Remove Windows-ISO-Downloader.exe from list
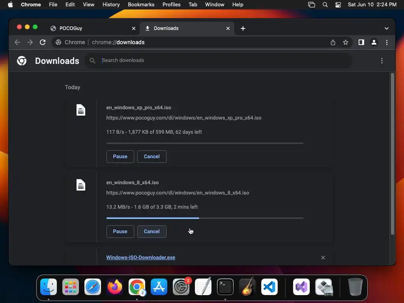404x303 pixels. click(x=323, y=258)
